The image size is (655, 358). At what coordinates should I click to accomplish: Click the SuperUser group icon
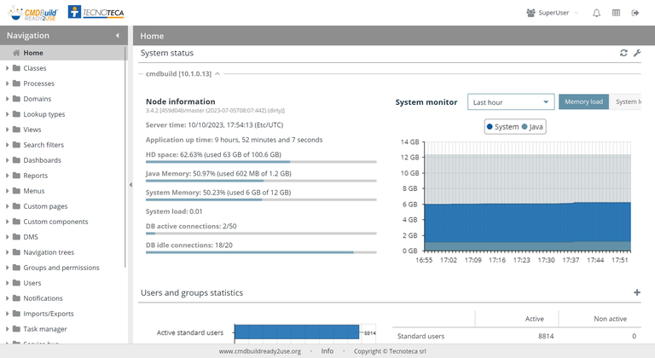tap(530, 13)
